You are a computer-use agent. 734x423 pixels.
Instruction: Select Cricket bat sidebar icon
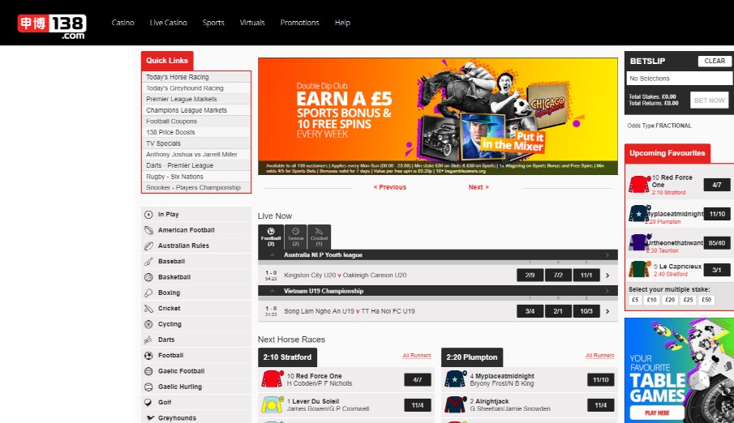point(148,309)
